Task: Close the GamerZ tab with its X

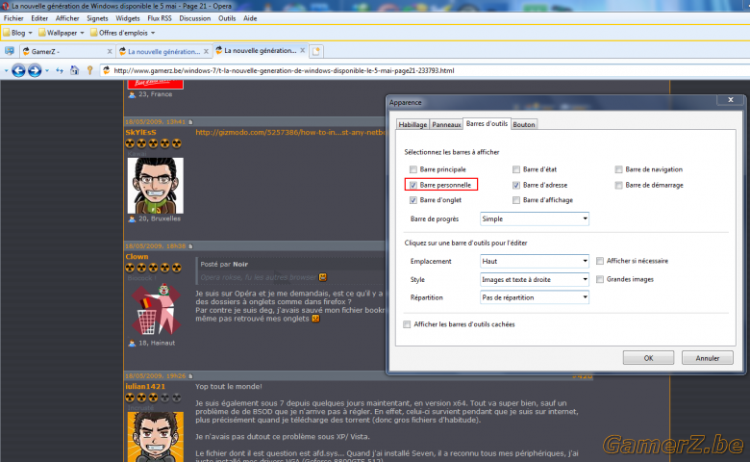Action: pyautogui.click(x=110, y=51)
